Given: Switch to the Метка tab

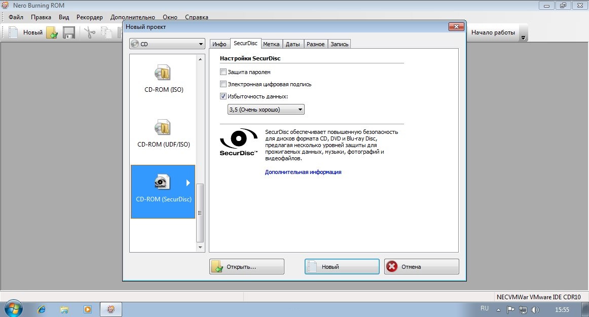Looking at the screenshot, I should coord(271,44).
